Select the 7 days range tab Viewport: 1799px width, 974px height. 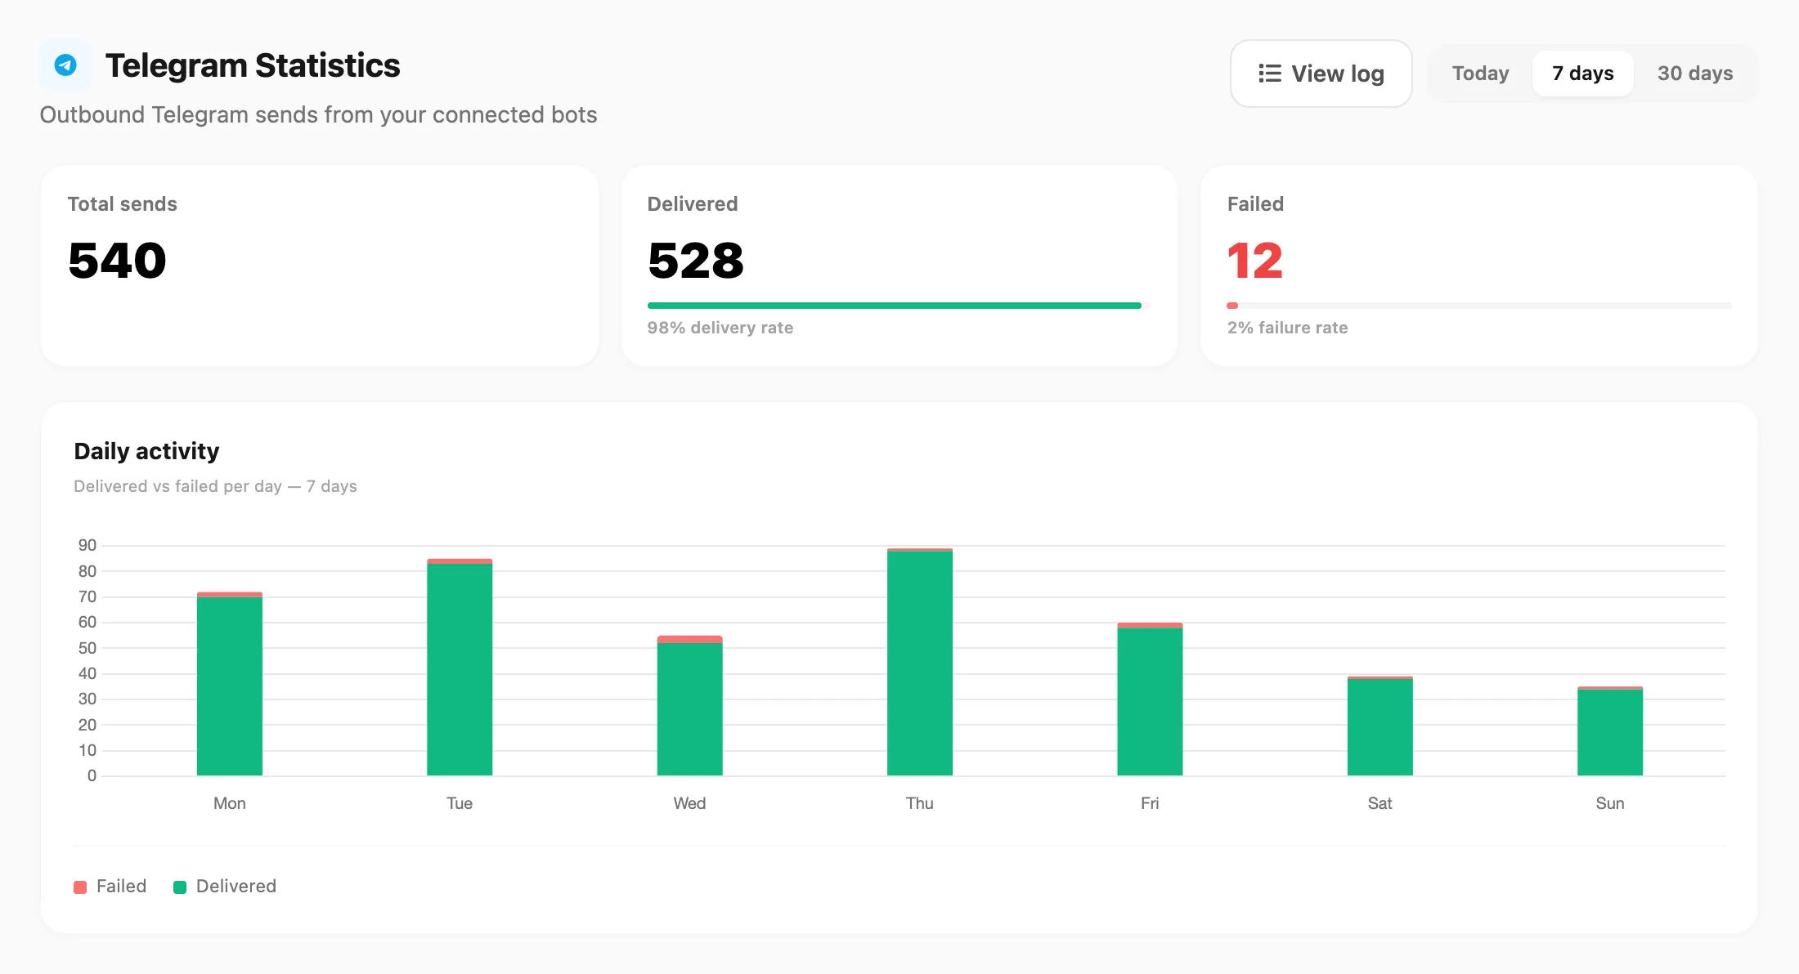coord(1582,74)
